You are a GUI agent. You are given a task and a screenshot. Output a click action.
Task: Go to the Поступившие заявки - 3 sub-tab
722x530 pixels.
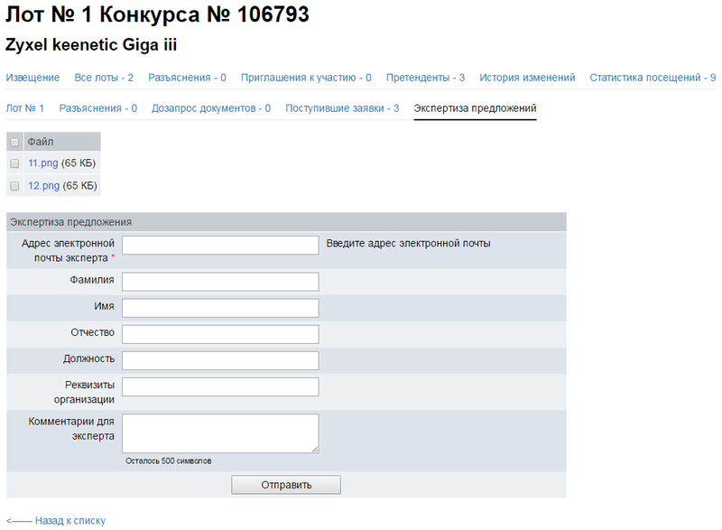(342, 108)
